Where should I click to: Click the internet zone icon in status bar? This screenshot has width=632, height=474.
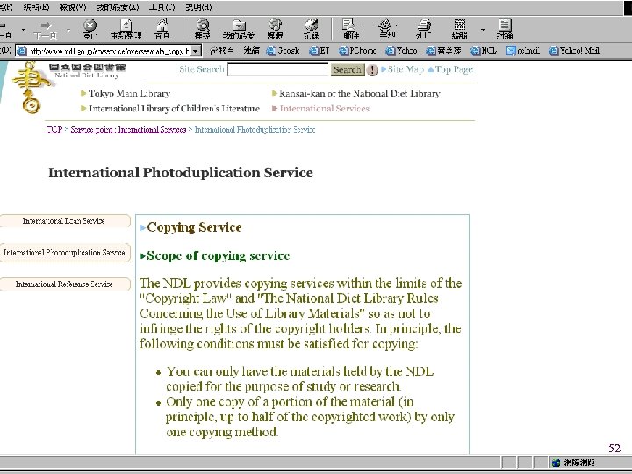click(x=556, y=463)
